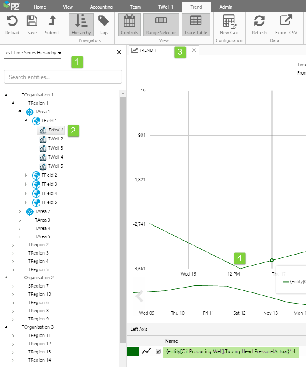Click the Refresh data icon

pos(259,21)
